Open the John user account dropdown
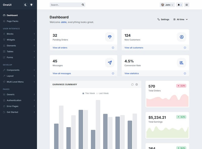This screenshot has height=149, width=202. pos(167,5)
